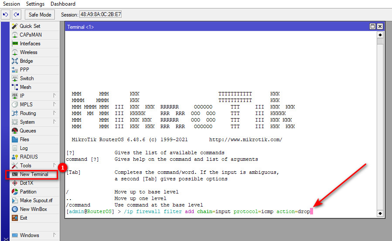Click the redo arrow in toolbar
Screen dimensions: 392x241
tap(16, 15)
